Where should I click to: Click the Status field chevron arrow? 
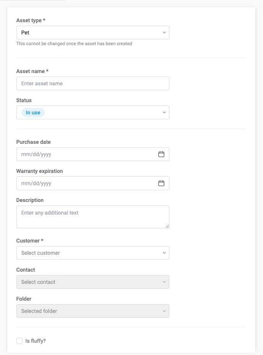164,112
